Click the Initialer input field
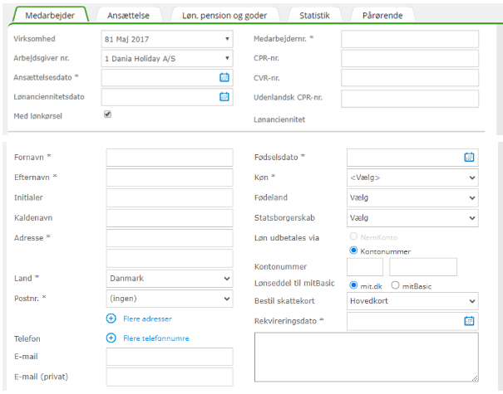 (170, 197)
